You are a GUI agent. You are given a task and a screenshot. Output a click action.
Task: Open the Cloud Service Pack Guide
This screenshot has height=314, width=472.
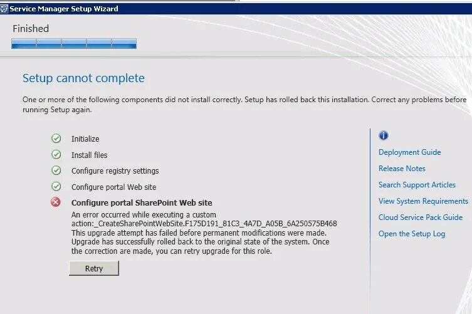coord(420,217)
